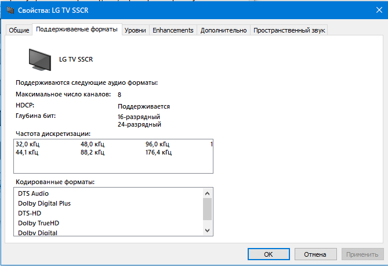The height and width of the screenshot is (266, 388).
Task: Select the 176,4 кГц sample rate
Action: [x=158, y=153]
